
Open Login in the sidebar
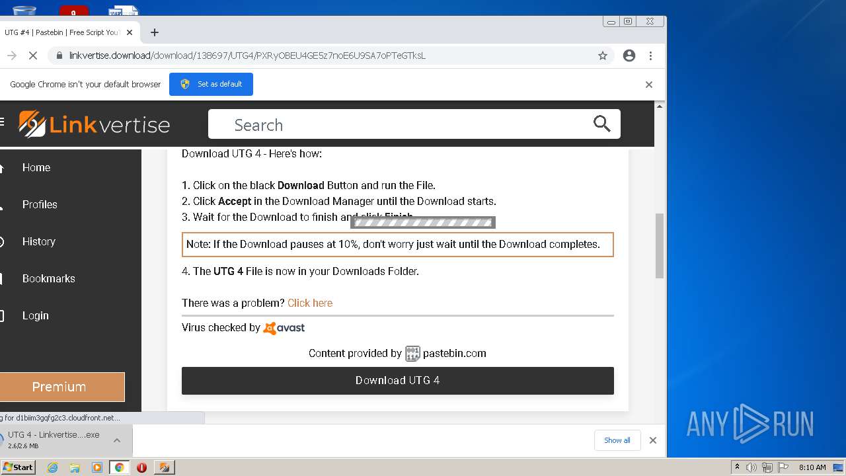[36, 316]
